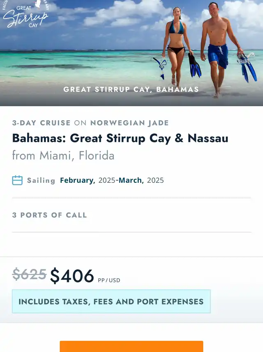Click the Great Stirrup Cay script logo
The height and width of the screenshot is (352, 263).
25,14
